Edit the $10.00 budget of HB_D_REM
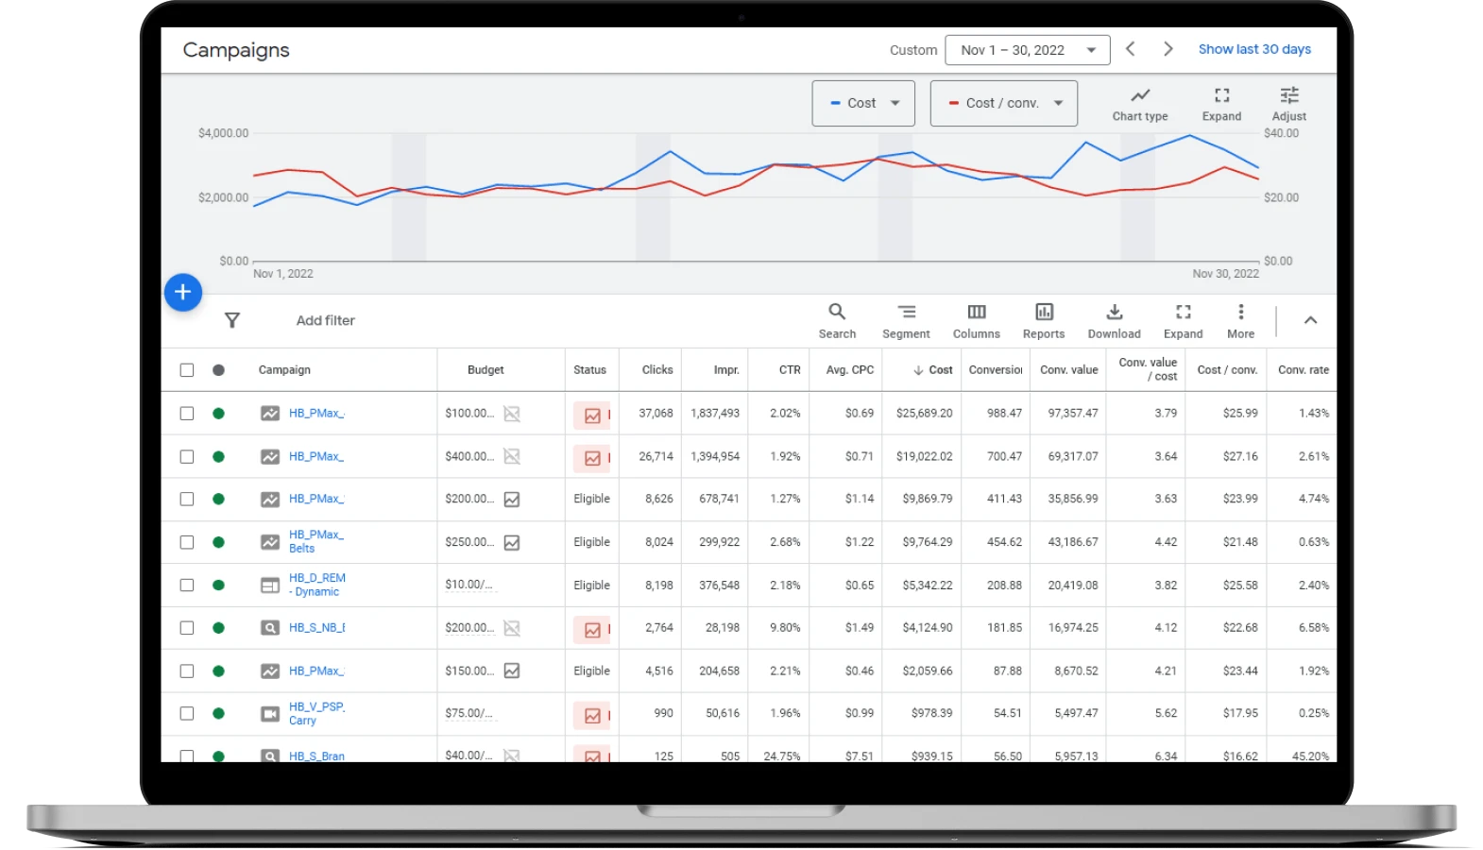Image resolution: width=1483 pixels, height=850 pixels. click(x=469, y=585)
